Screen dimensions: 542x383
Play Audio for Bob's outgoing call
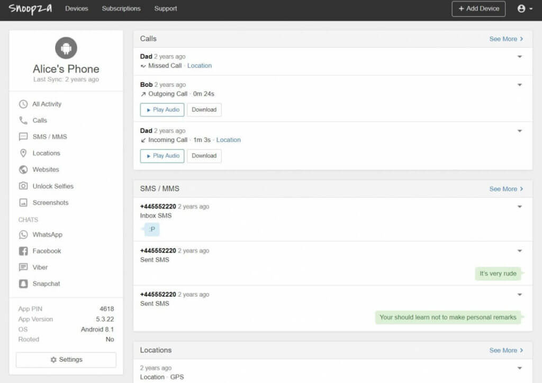(x=162, y=110)
